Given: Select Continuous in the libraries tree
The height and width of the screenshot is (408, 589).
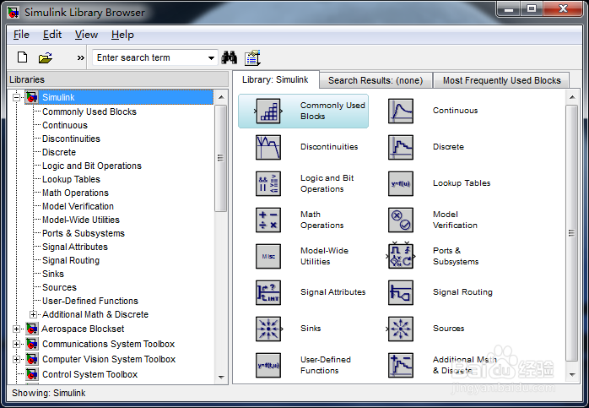Looking at the screenshot, I should 65,125.
